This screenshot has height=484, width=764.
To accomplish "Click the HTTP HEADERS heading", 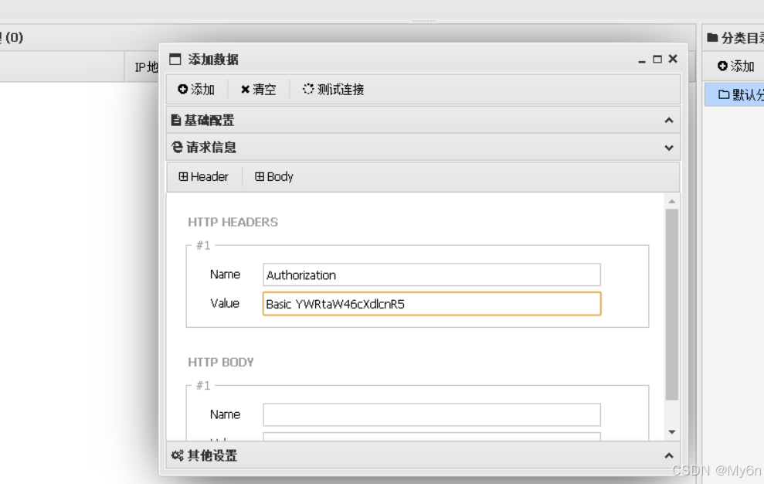I will [x=233, y=223].
